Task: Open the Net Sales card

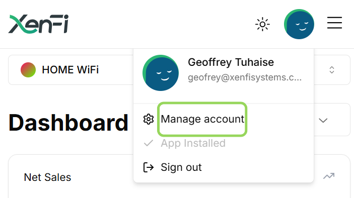Action: pyautogui.click(x=179, y=176)
